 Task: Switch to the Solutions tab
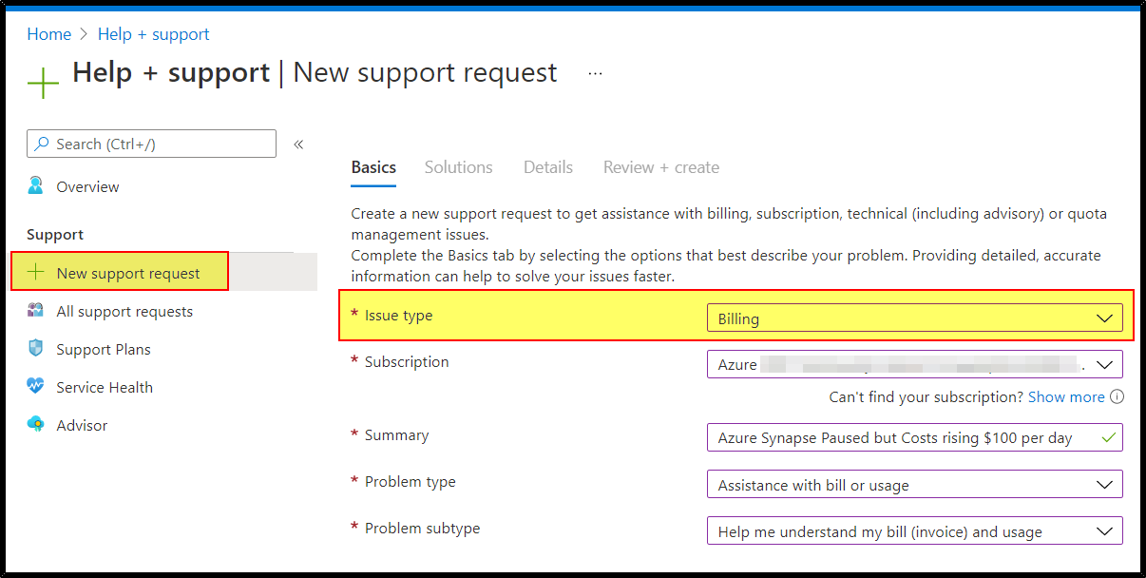pos(458,167)
